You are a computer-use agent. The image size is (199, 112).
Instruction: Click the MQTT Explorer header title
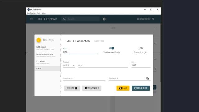(47, 19)
